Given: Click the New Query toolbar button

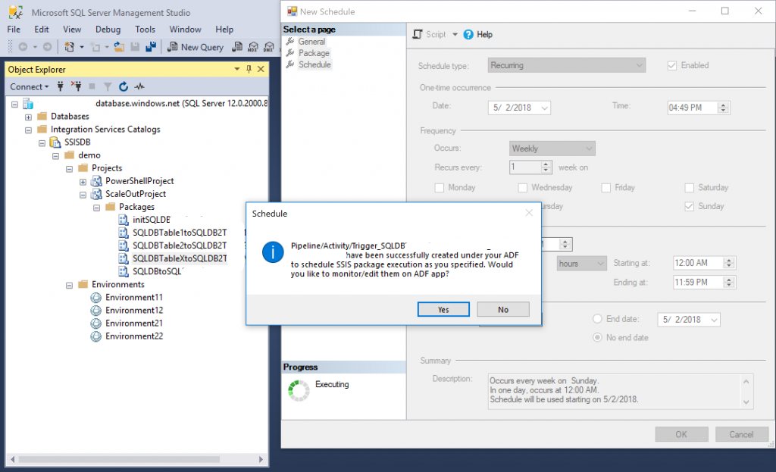Looking at the screenshot, I should click(x=194, y=47).
